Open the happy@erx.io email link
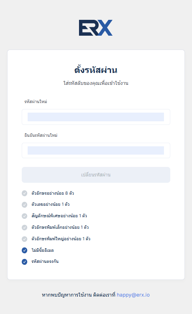 tap(133, 295)
